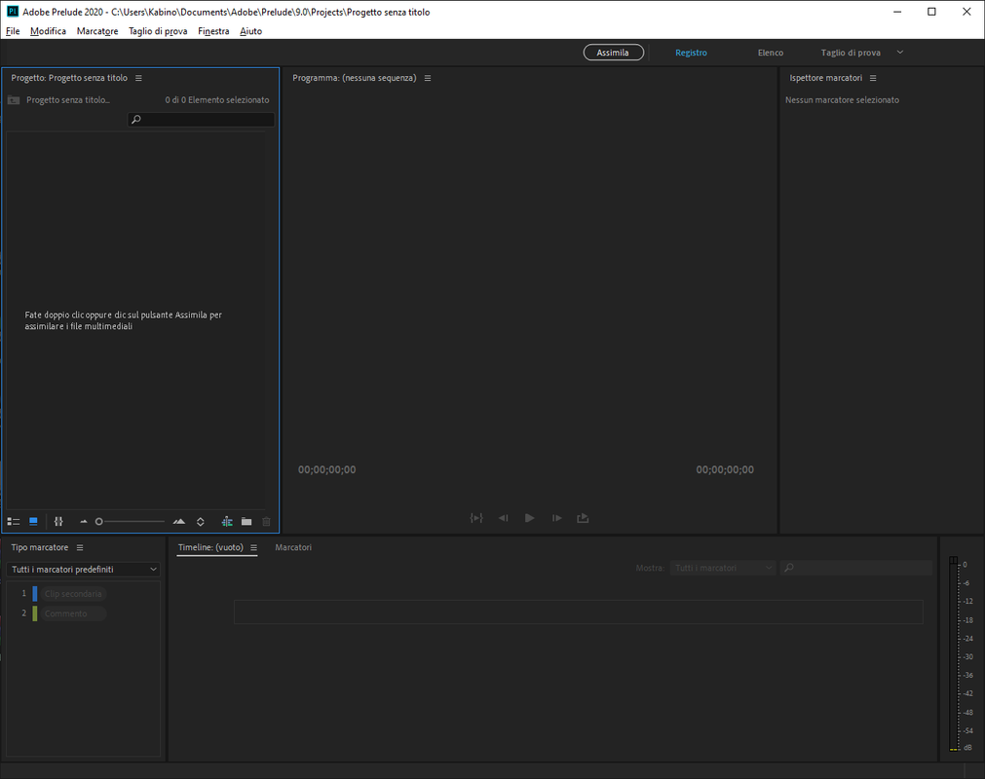Open the Tutti i marcatori predefiniti dropdown
Image resolution: width=985 pixels, height=779 pixels.
click(83, 570)
